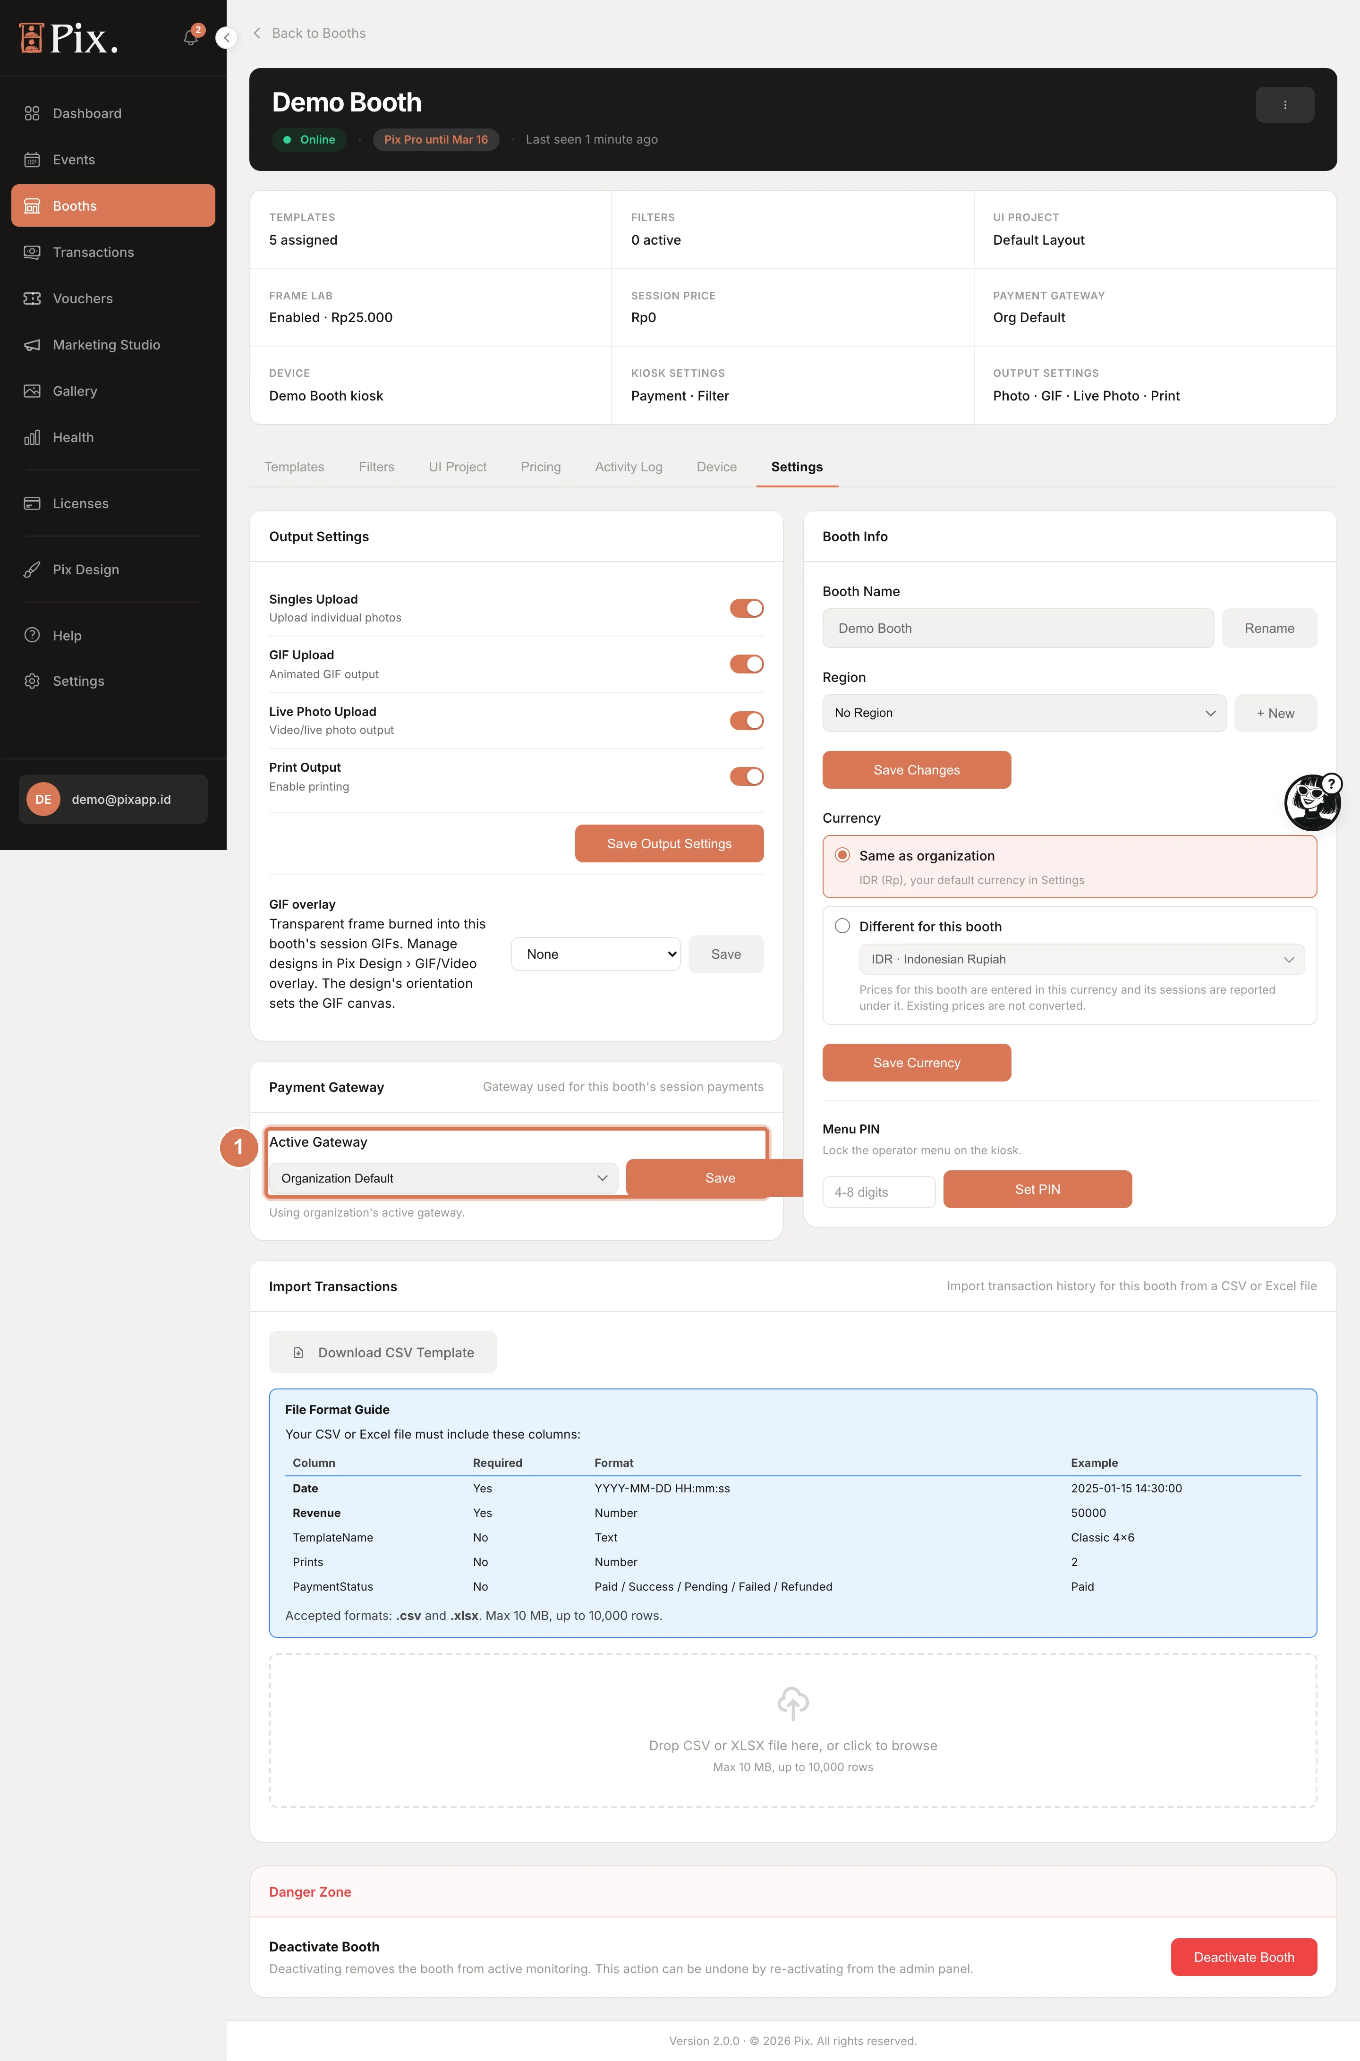This screenshot has height=2061, width=1360.
Task: Click the Rename button
Action: 1269,628
